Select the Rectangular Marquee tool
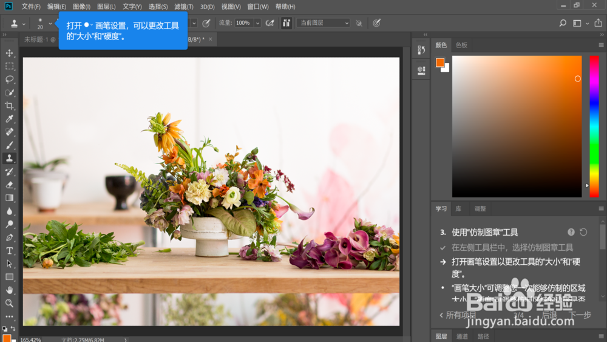 click(x=9, y=66)
